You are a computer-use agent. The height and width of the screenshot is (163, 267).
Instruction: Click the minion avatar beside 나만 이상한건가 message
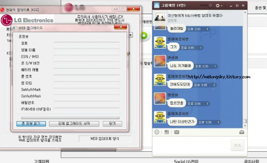[160, 117]
